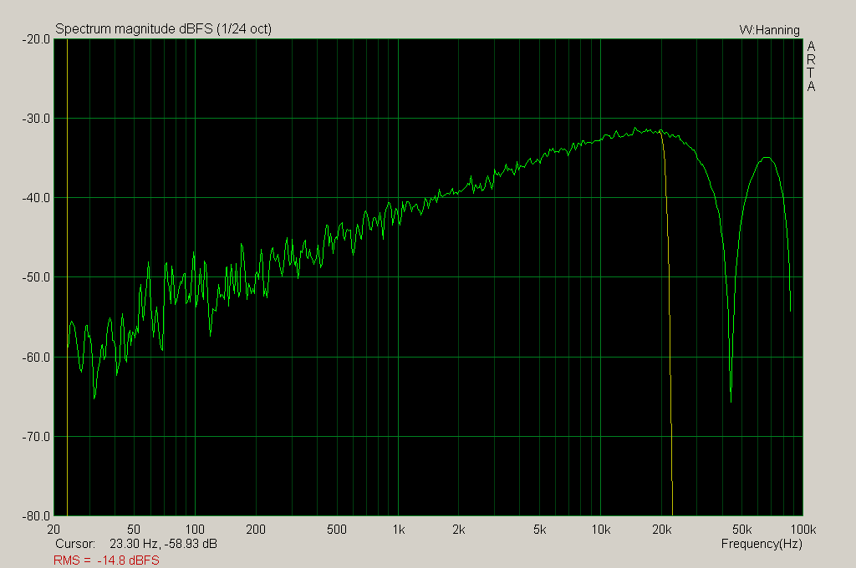Click the "Frequency(Hz)" axis title

point(762,544)
